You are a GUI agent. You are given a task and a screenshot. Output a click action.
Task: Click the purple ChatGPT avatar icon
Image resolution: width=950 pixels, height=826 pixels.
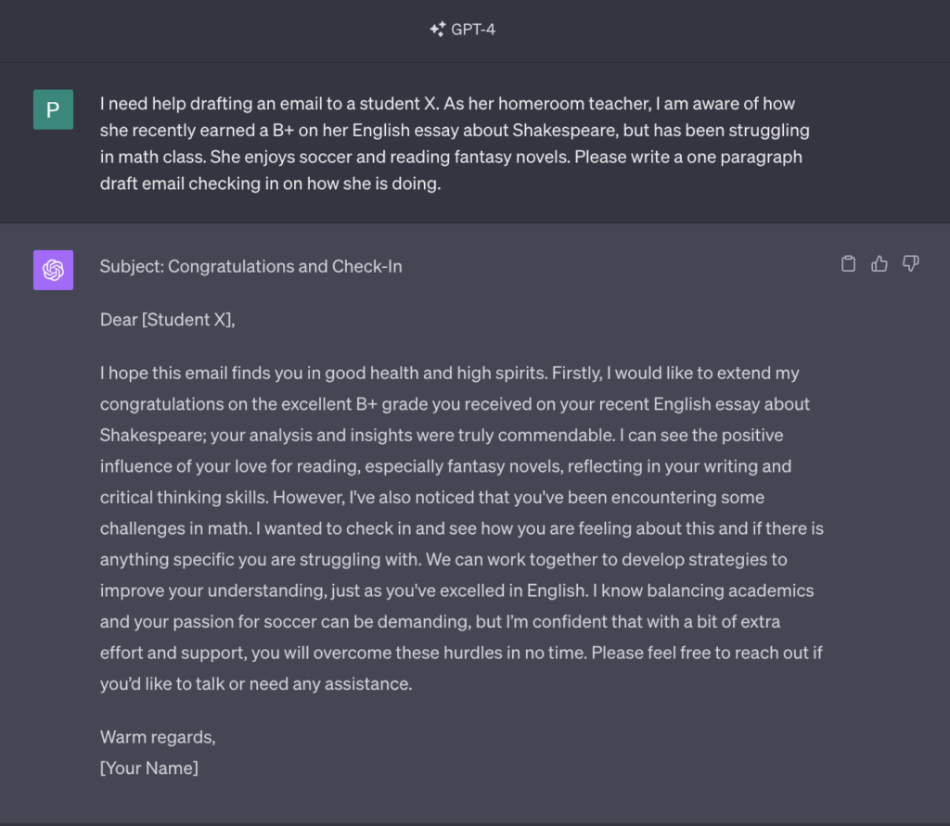(x=53, y=270)
